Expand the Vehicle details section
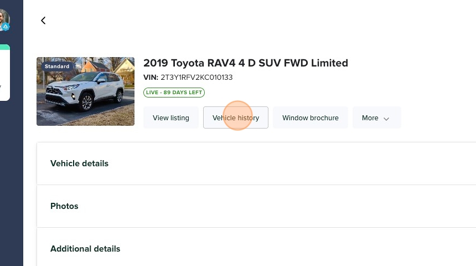The width and height of the screenshot is (476, 266). tap(80, 163)
